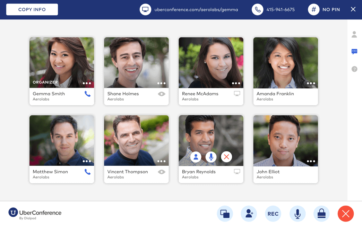Click the COPY INFO button
362x226 pixels.
32,9
